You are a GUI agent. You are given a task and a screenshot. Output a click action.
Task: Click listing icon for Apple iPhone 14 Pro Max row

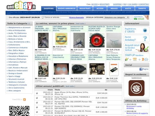tap(37, 93)
